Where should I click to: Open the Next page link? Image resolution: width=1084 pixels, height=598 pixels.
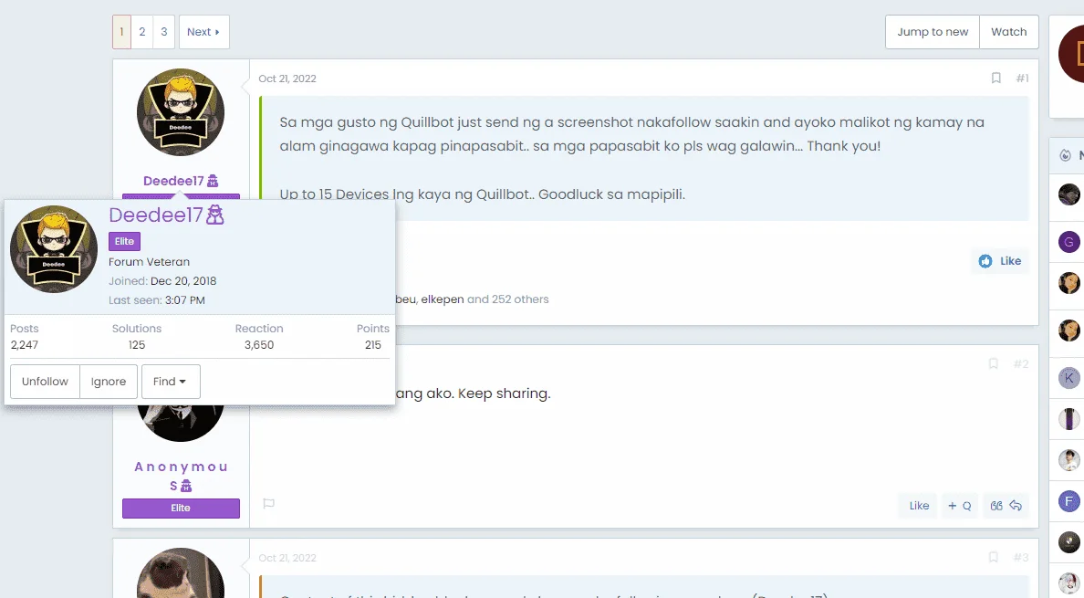coord(204,32)
